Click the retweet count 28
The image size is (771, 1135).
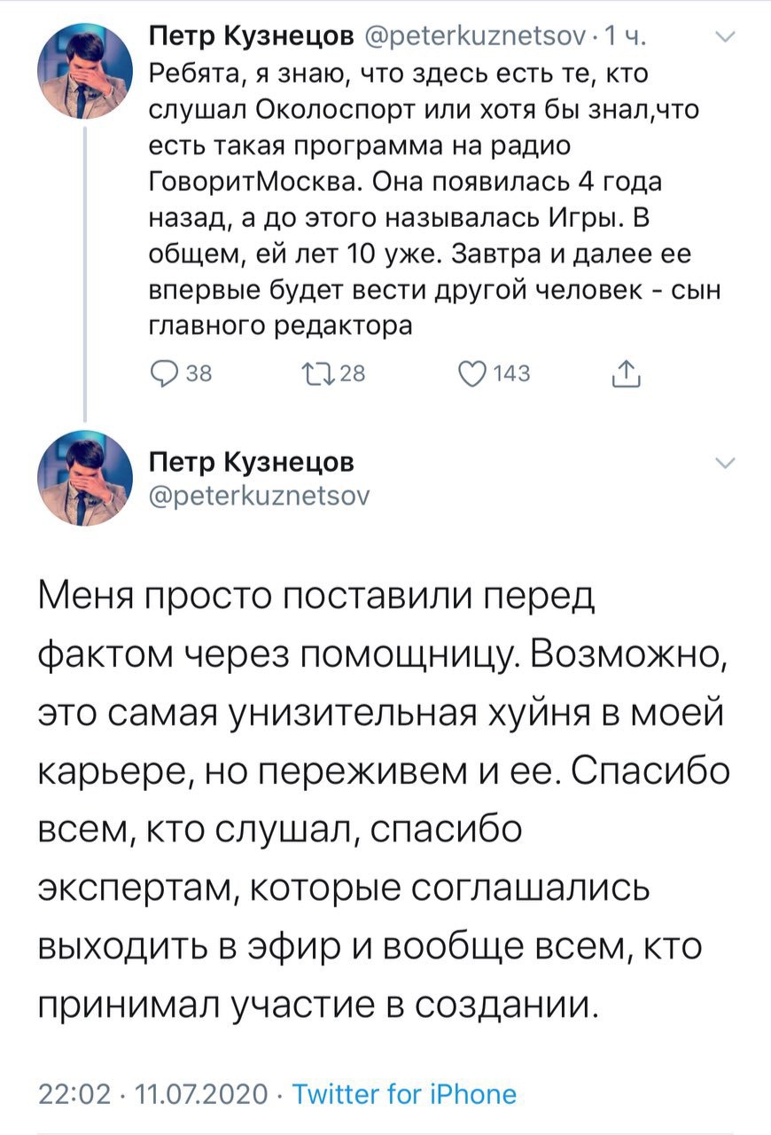pyautogui.click(x=353, y=374)
